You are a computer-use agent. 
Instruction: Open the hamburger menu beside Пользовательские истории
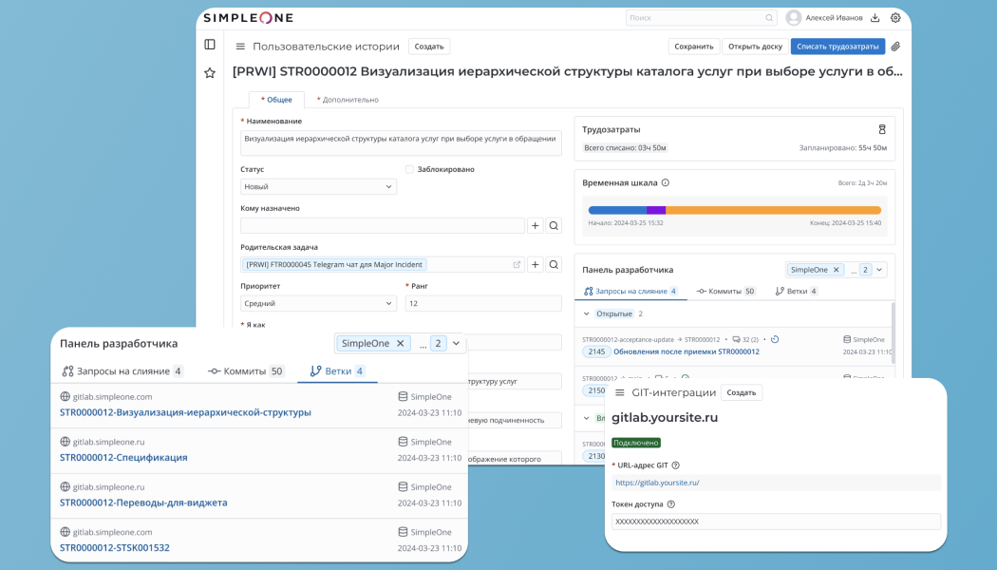pos(240,46)
